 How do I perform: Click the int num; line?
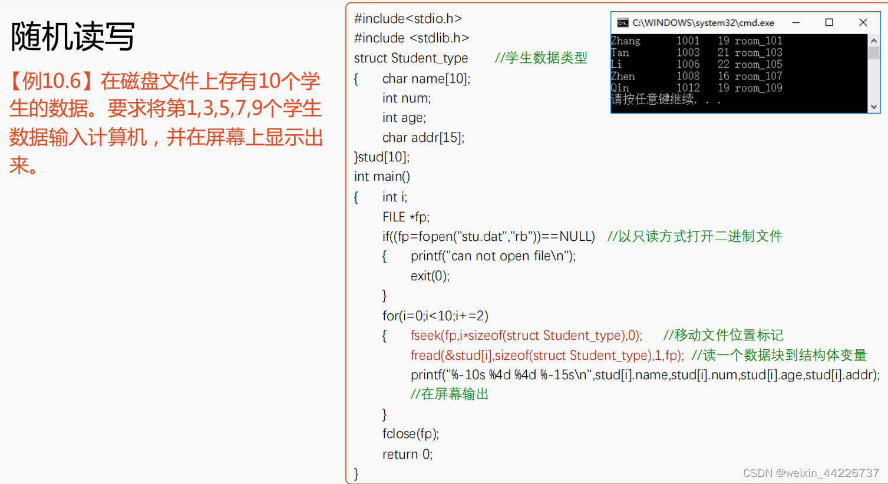pos(407,98)
